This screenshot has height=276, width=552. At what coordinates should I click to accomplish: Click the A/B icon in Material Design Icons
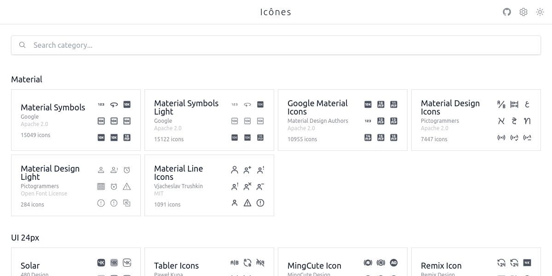[x=501, y=104]
